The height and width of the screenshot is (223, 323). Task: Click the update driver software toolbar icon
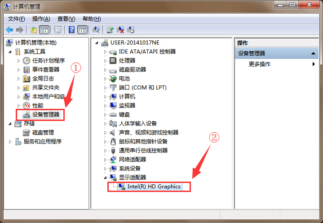coord(110,30)
